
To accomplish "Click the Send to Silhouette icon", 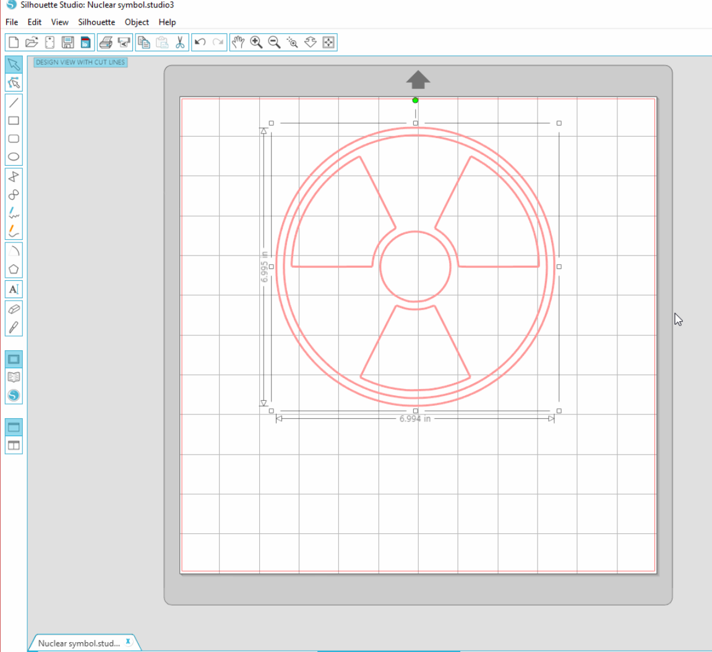I will tap(124, 42).
